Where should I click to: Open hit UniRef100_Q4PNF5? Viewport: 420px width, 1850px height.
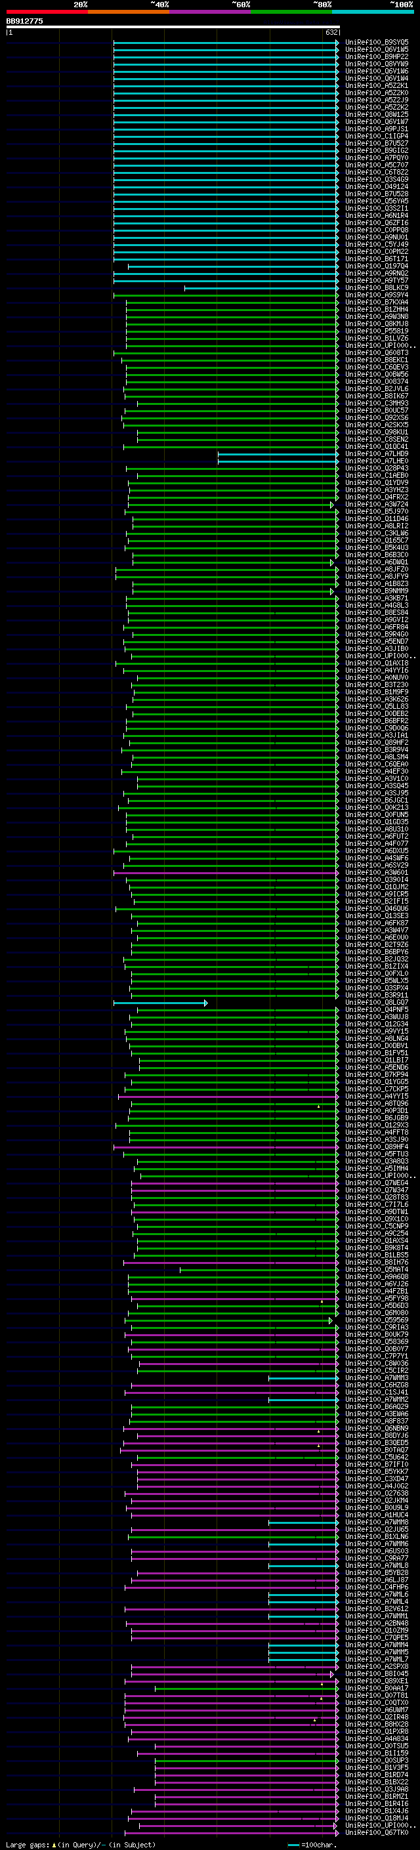tap(377, 1010)
